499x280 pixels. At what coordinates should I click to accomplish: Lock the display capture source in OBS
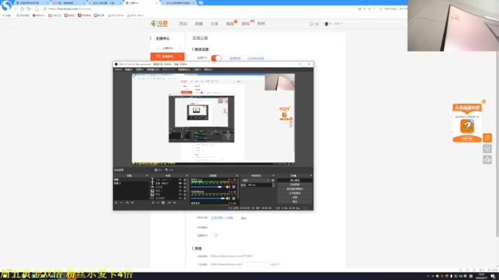pos(185,198)
